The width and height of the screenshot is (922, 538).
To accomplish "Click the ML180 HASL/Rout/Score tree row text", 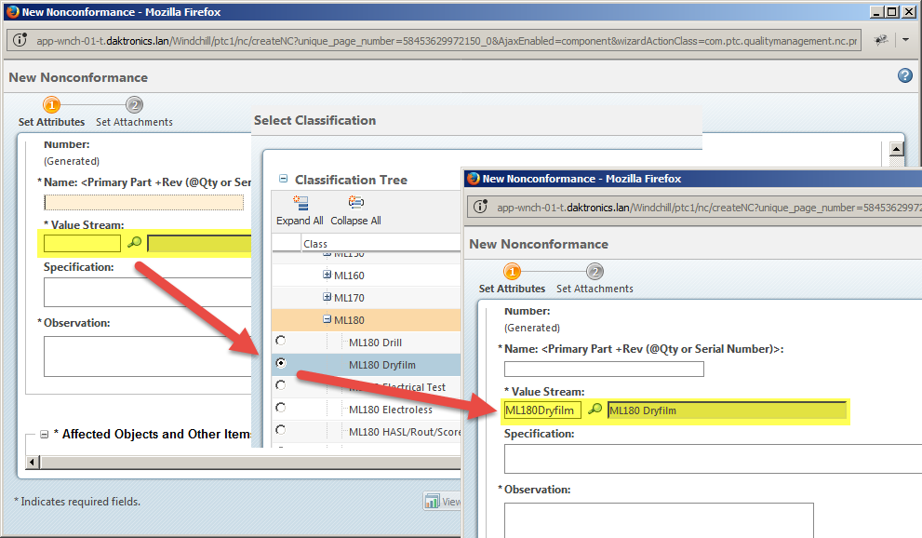I will tap(405, 432).
